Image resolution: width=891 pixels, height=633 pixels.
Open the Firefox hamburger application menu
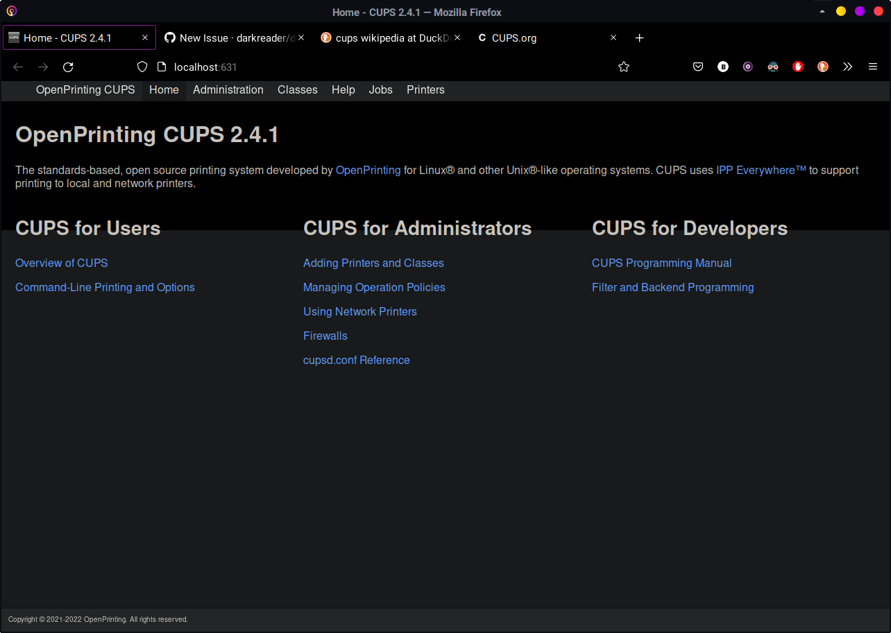[873, 67]
